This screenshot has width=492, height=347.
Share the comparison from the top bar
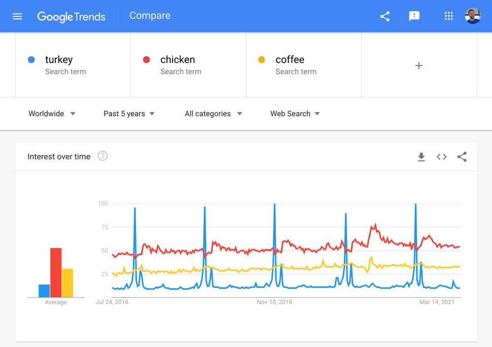pos(384,16)
